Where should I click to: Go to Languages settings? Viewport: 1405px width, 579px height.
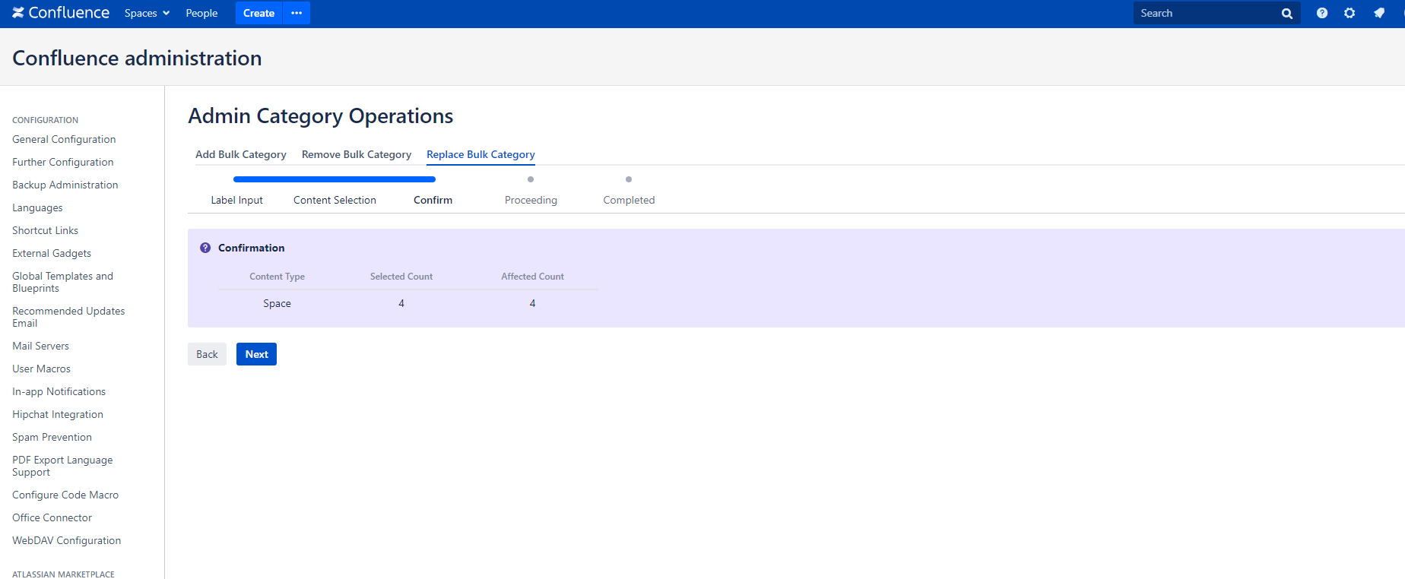[x=37, y=207]
